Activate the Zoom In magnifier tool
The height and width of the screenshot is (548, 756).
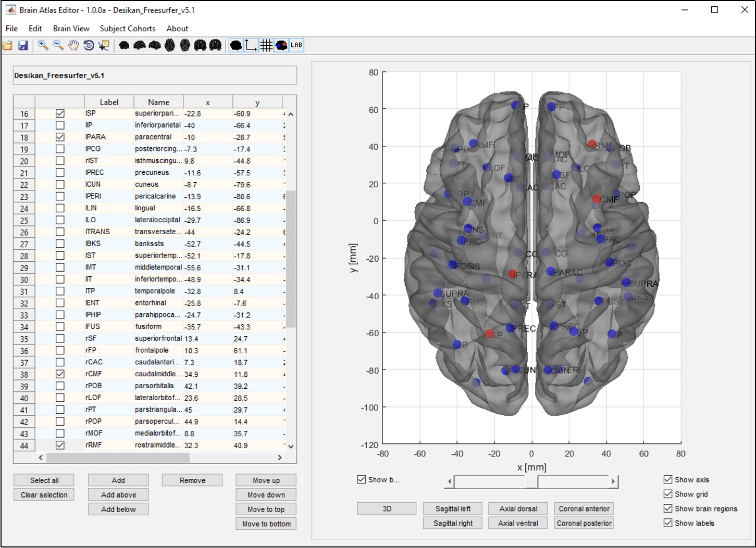[43, 46]
